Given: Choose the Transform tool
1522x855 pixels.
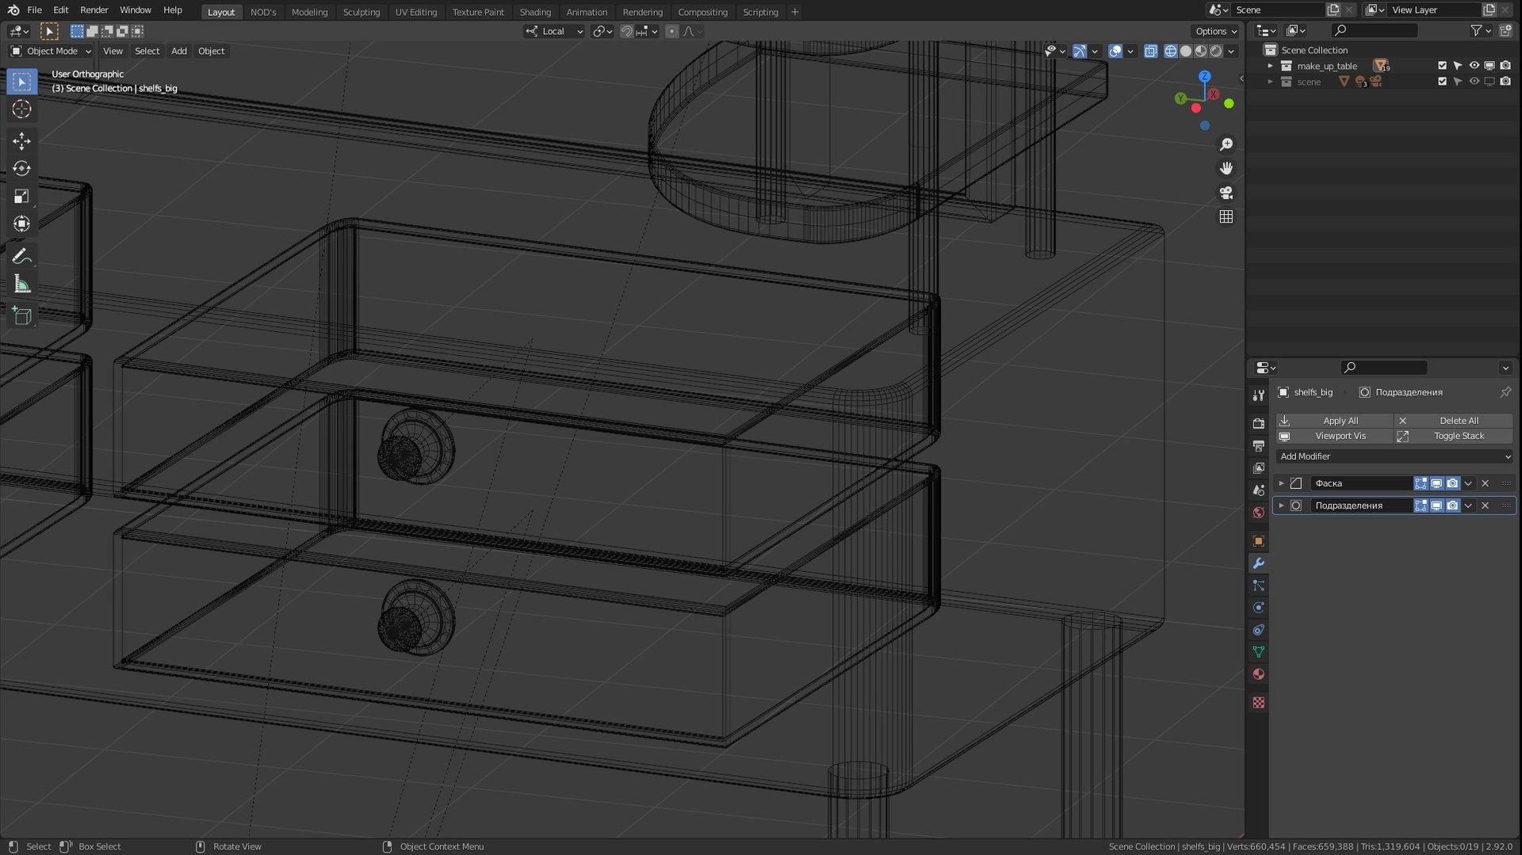Looking at the screenshot, I should (x=21, y=224).
